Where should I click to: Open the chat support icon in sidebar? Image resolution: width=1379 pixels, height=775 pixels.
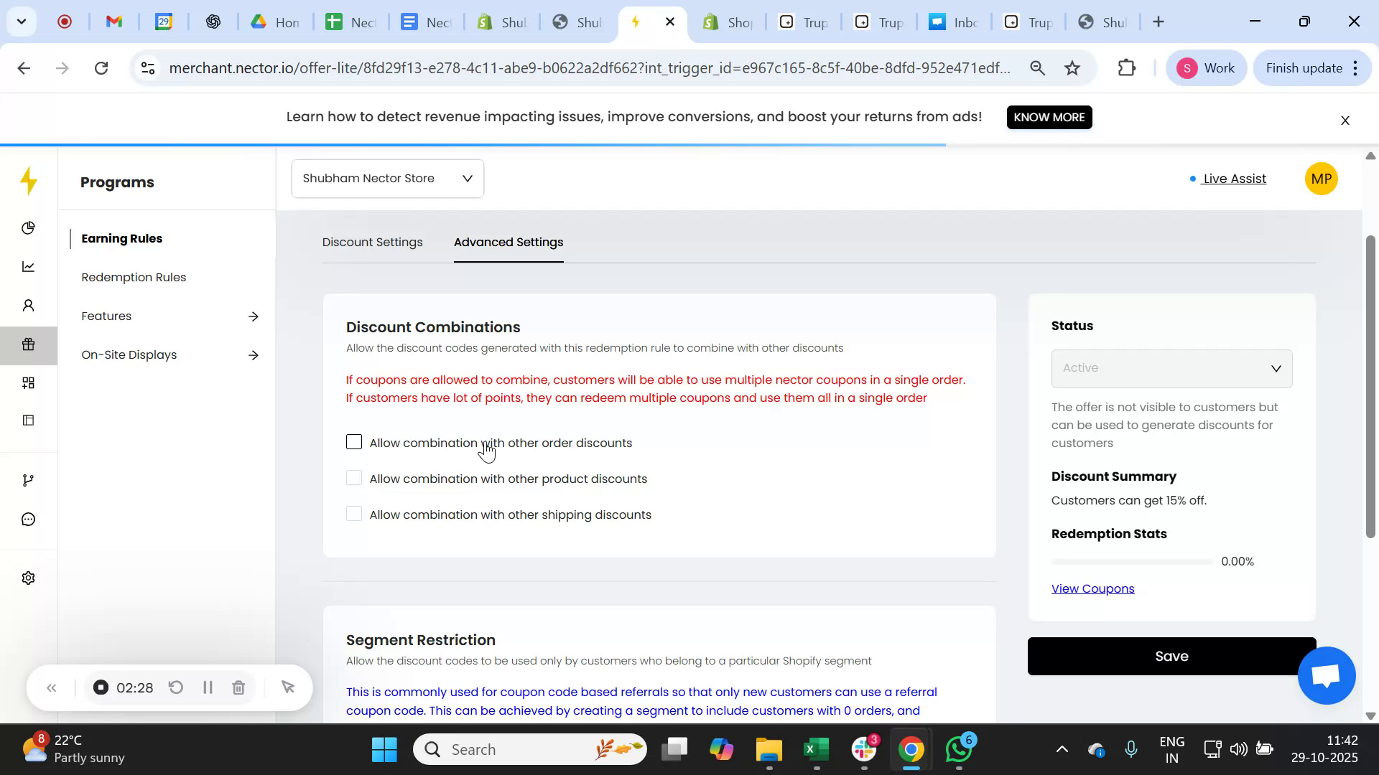tap(29, 519)
